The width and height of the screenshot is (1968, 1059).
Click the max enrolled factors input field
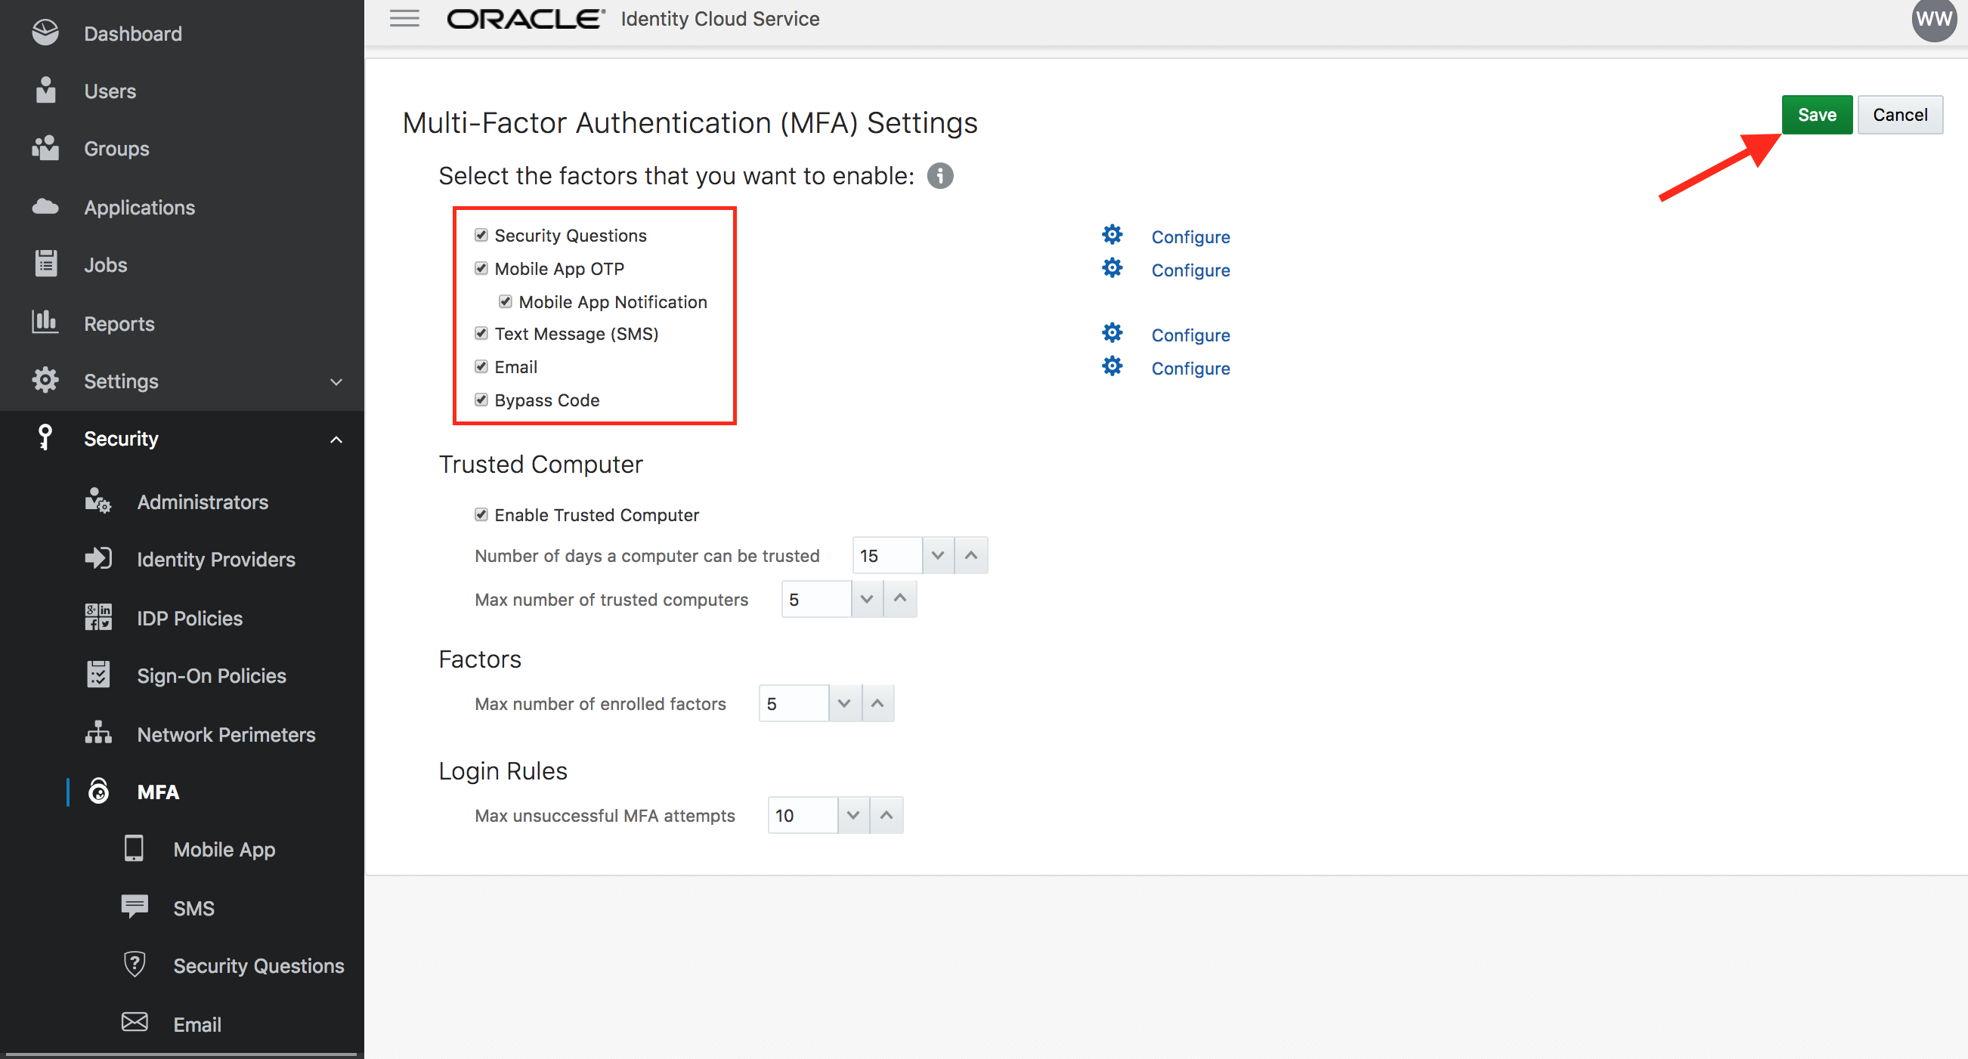point(793,703)
